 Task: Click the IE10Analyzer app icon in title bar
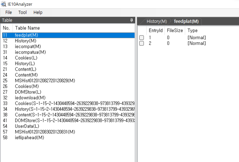click(3, 4)
